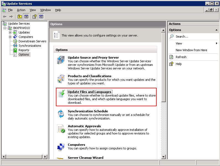The height and width of the screenshot is (166, 220).
Task: Open Synchronization Schedule link
Action: 88,111
